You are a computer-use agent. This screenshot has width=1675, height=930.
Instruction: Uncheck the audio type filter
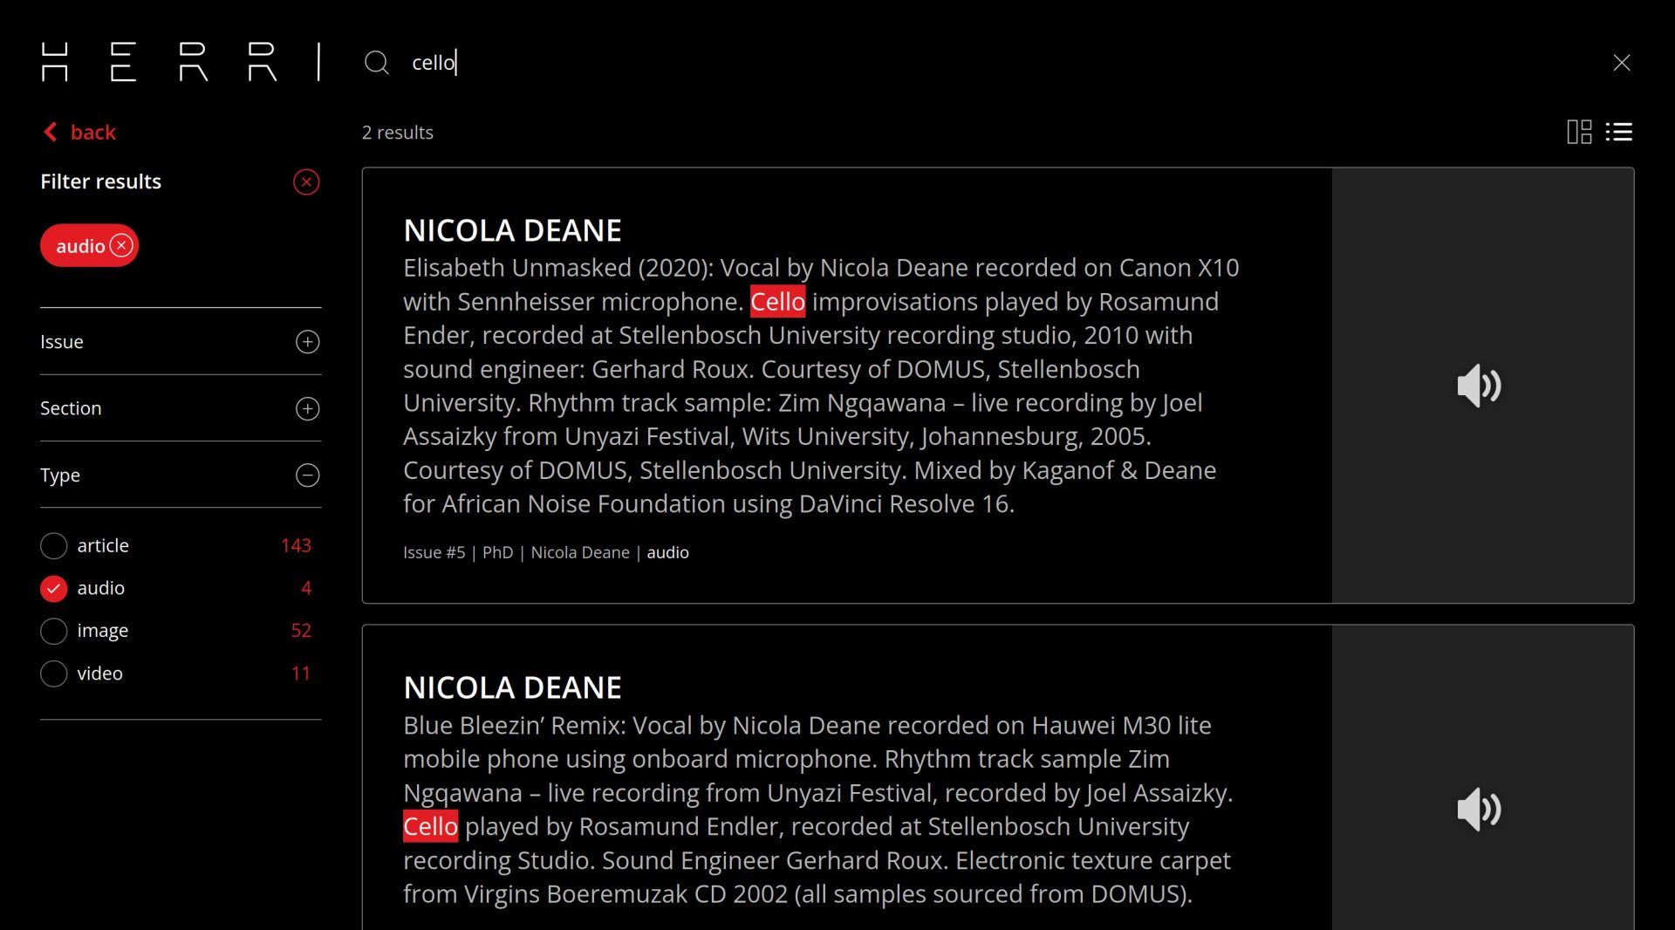(54, 589)
